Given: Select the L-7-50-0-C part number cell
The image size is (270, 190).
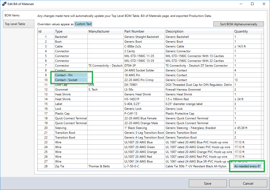Looking at the screenshot, I should [144, 166].
